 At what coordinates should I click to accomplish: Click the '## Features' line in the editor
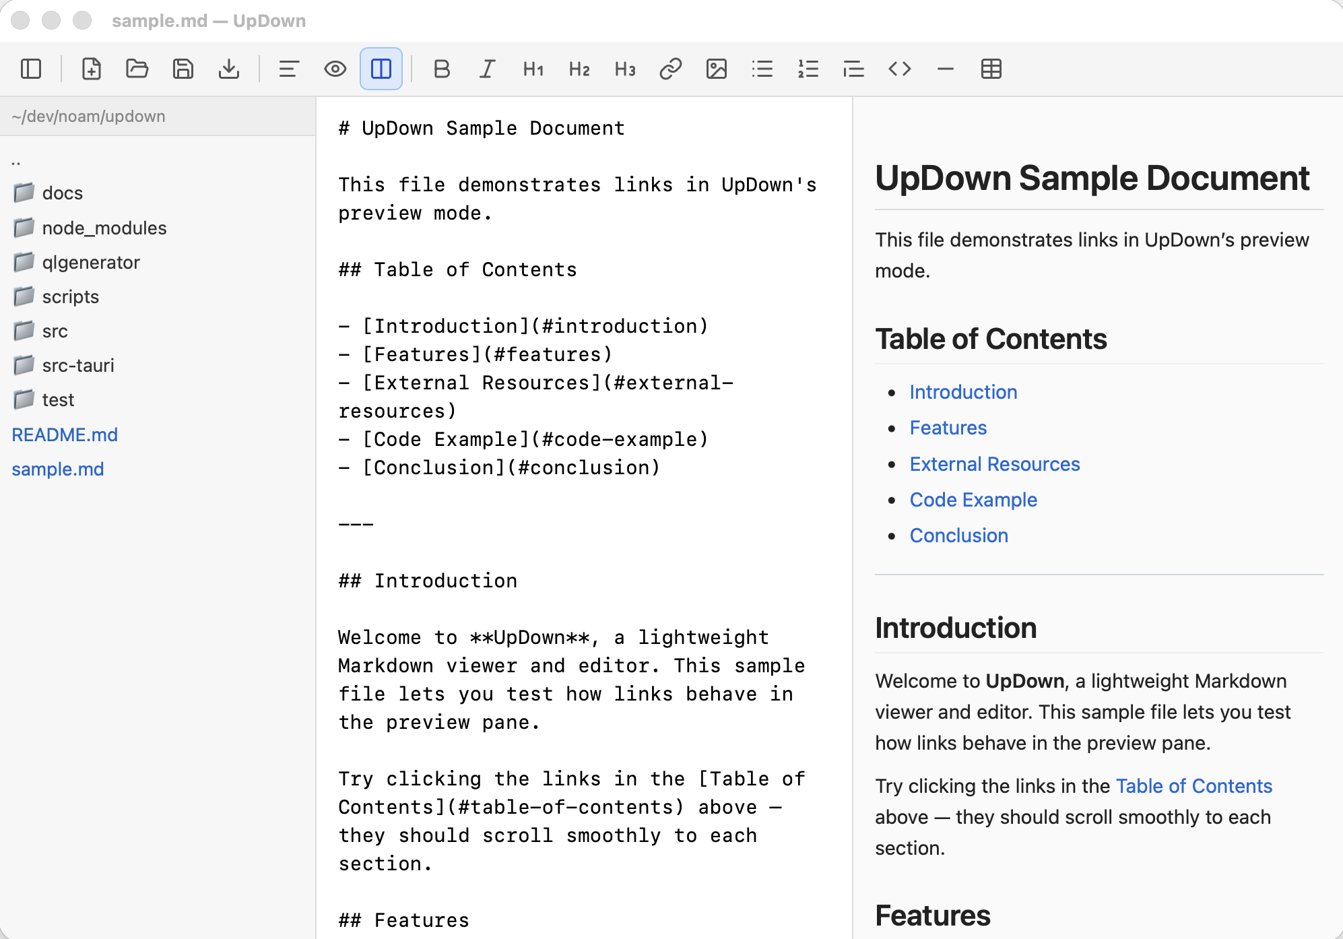coord(403,920)
